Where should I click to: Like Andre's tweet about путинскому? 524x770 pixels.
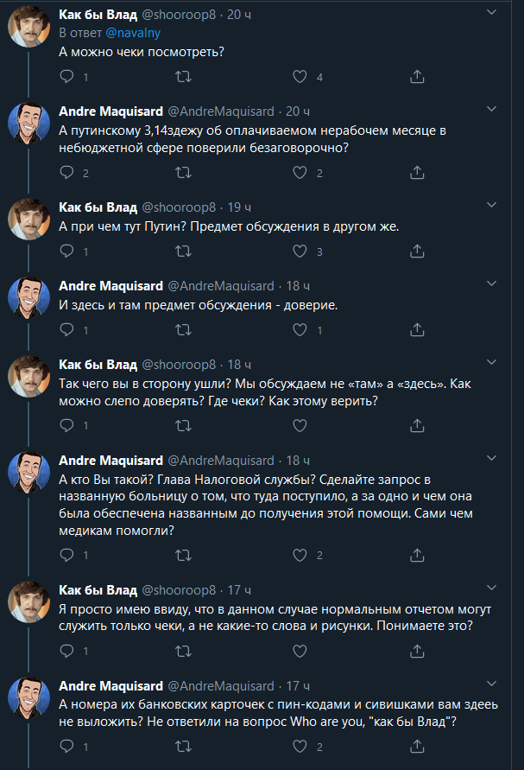300,173
